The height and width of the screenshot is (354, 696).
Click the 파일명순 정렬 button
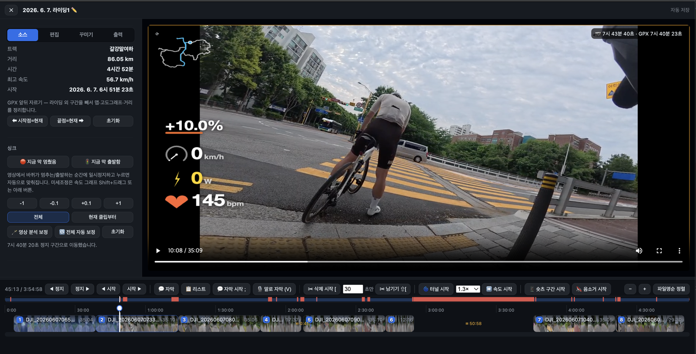click(671, 289)
